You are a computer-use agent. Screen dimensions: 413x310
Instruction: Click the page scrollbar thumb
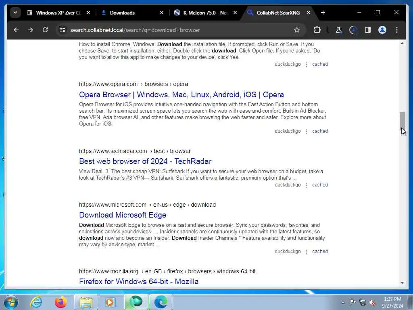pos(402,121)
